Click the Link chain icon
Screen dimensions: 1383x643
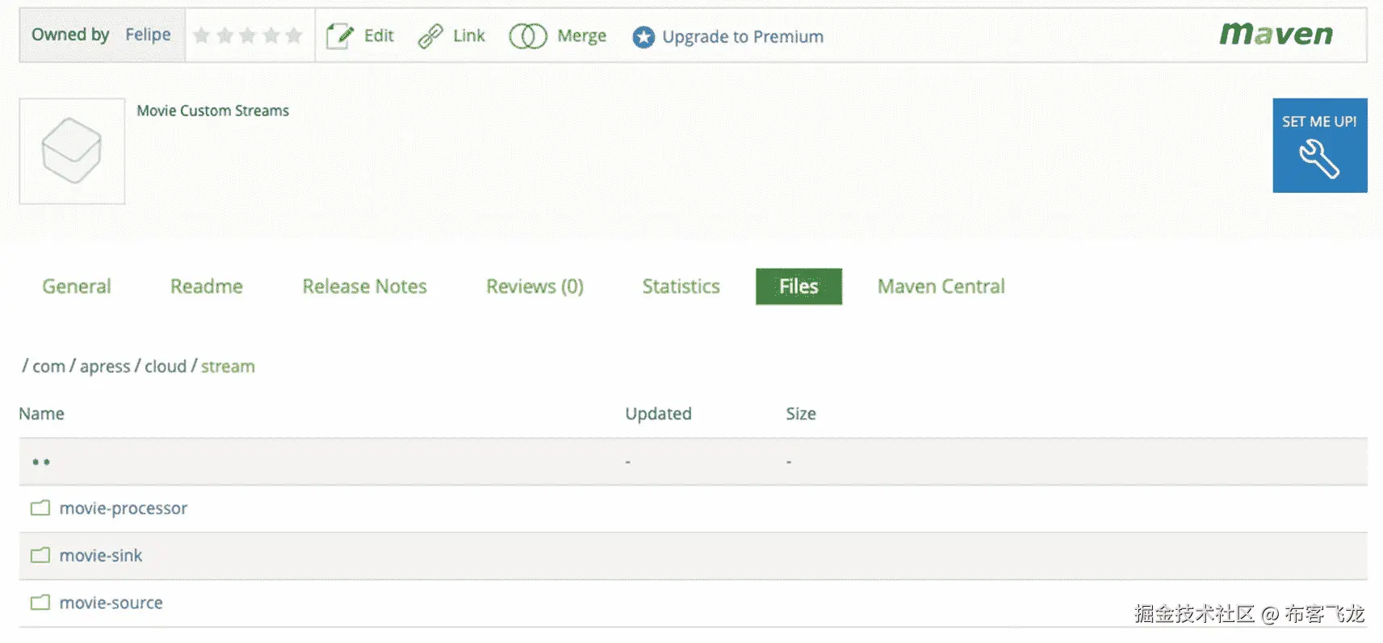click(430, 36)
